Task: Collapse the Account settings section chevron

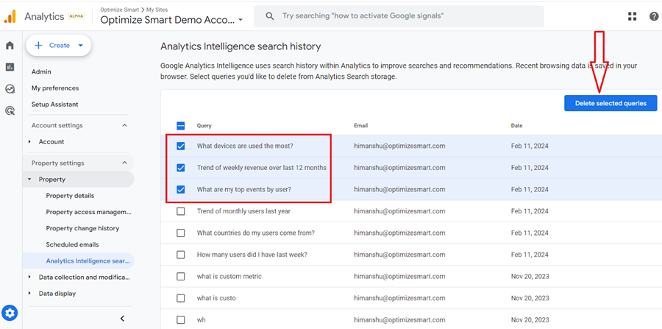Action: (124, 125)
